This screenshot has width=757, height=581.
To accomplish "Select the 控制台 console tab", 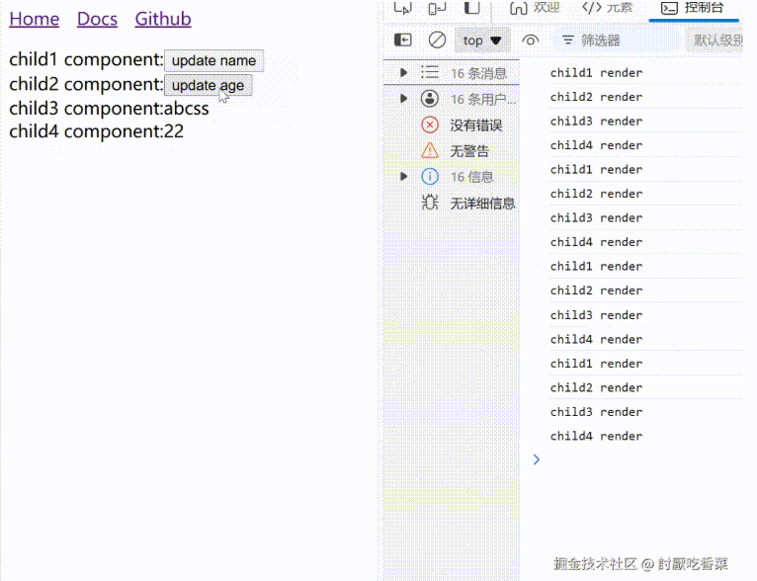I will click(x=693, y=8).
